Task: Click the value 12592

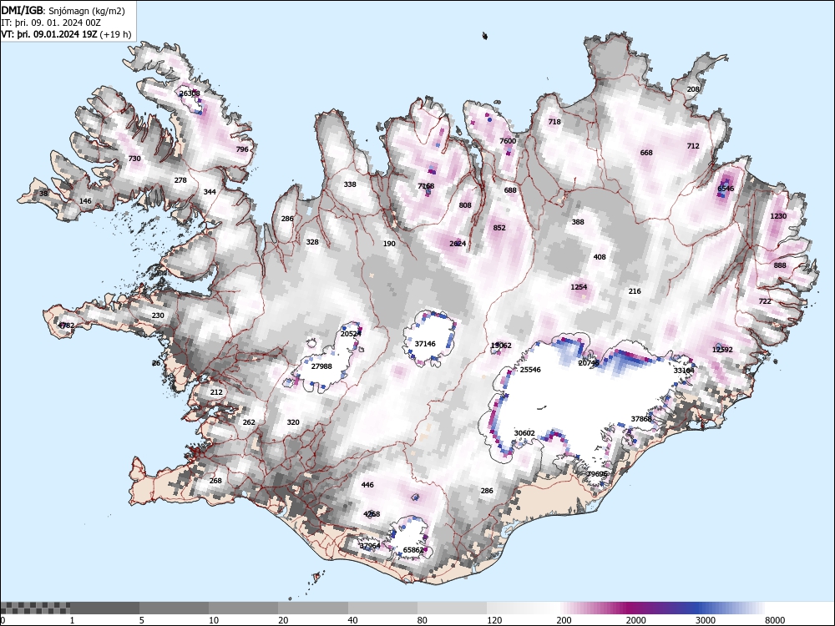Action: coord(722,349)
